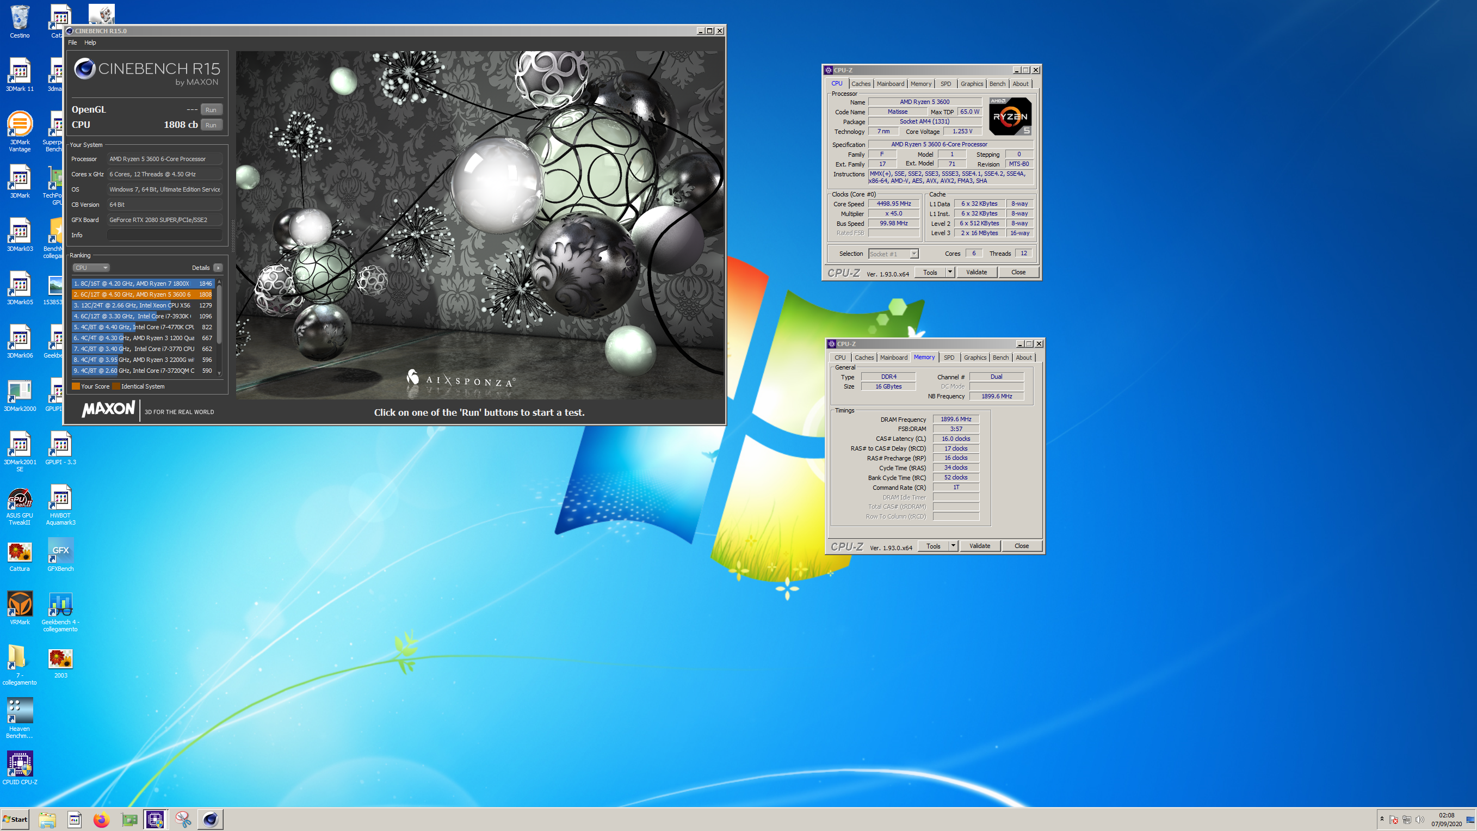Launch 3DMark2001 SE desktop shortcut
Image resolution: width=1477 pixels, height=831 pixels.
[x=20, y=451]
